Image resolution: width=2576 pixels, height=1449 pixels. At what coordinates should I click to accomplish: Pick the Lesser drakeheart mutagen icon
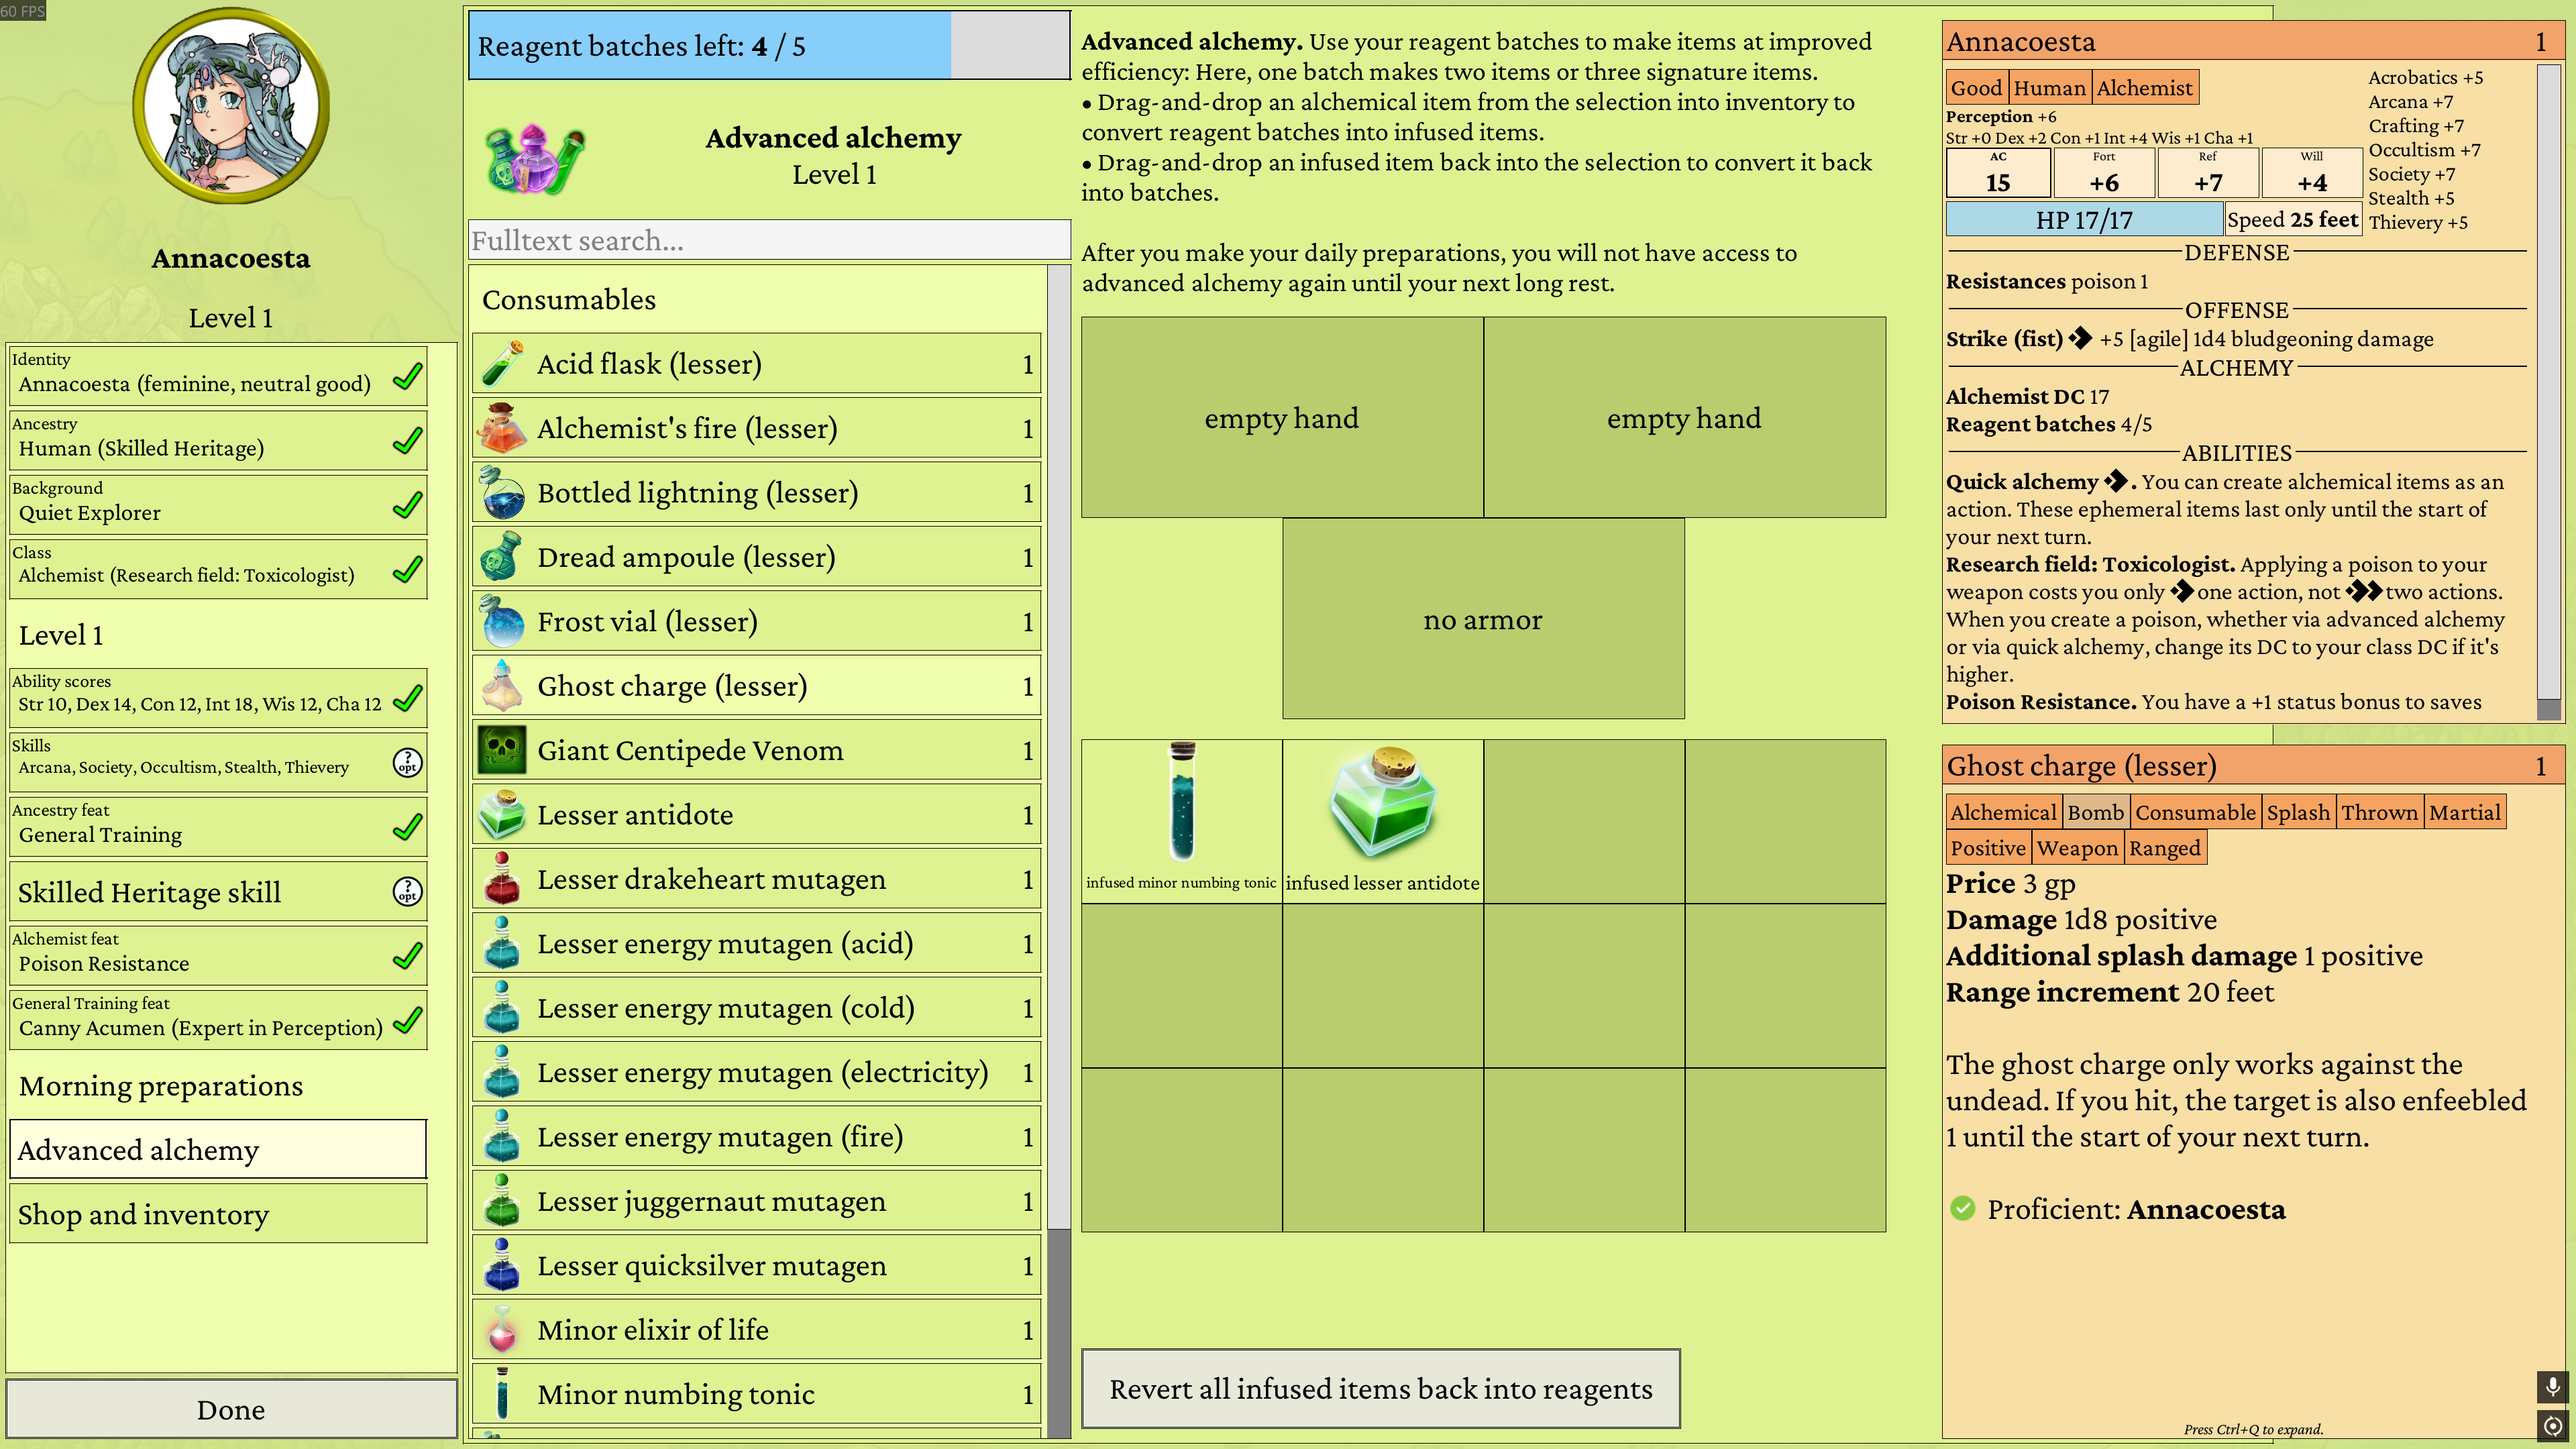(x=502, y=879)
